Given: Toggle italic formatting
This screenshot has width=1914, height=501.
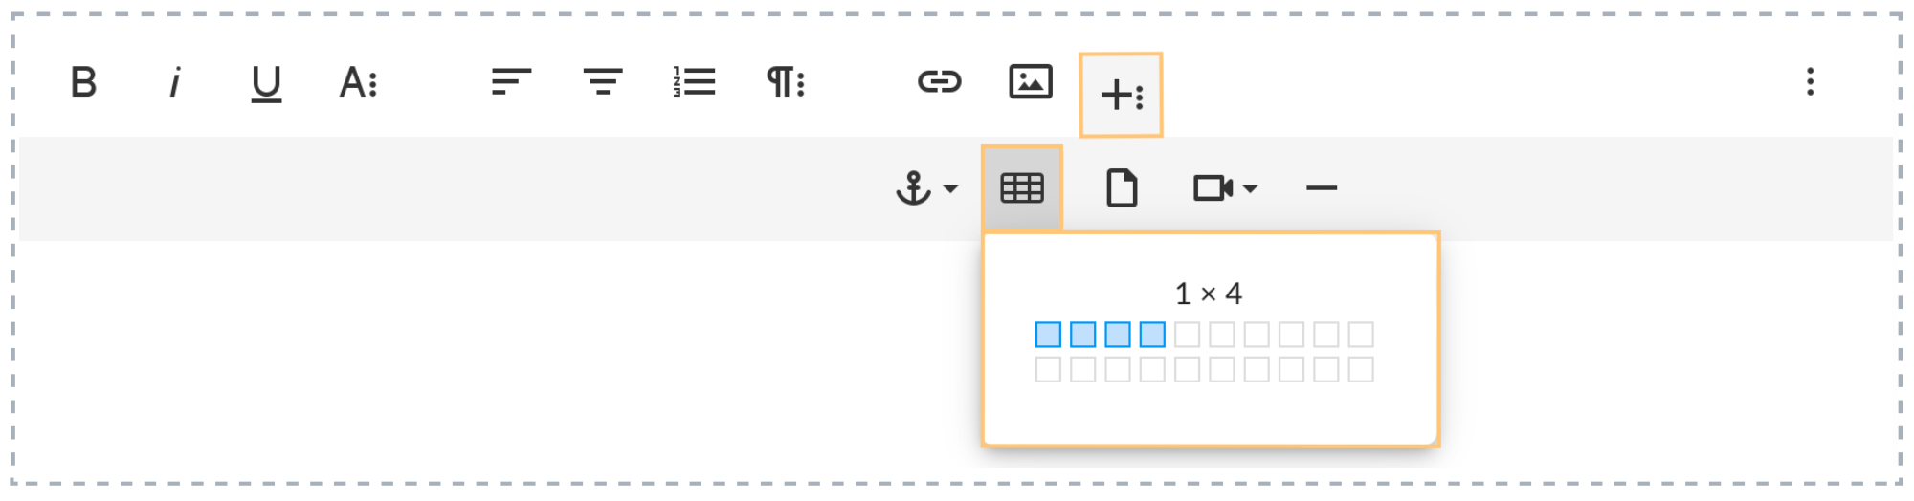Looking at the screenshot, I should pyautogui.click(x=174, y=82).
